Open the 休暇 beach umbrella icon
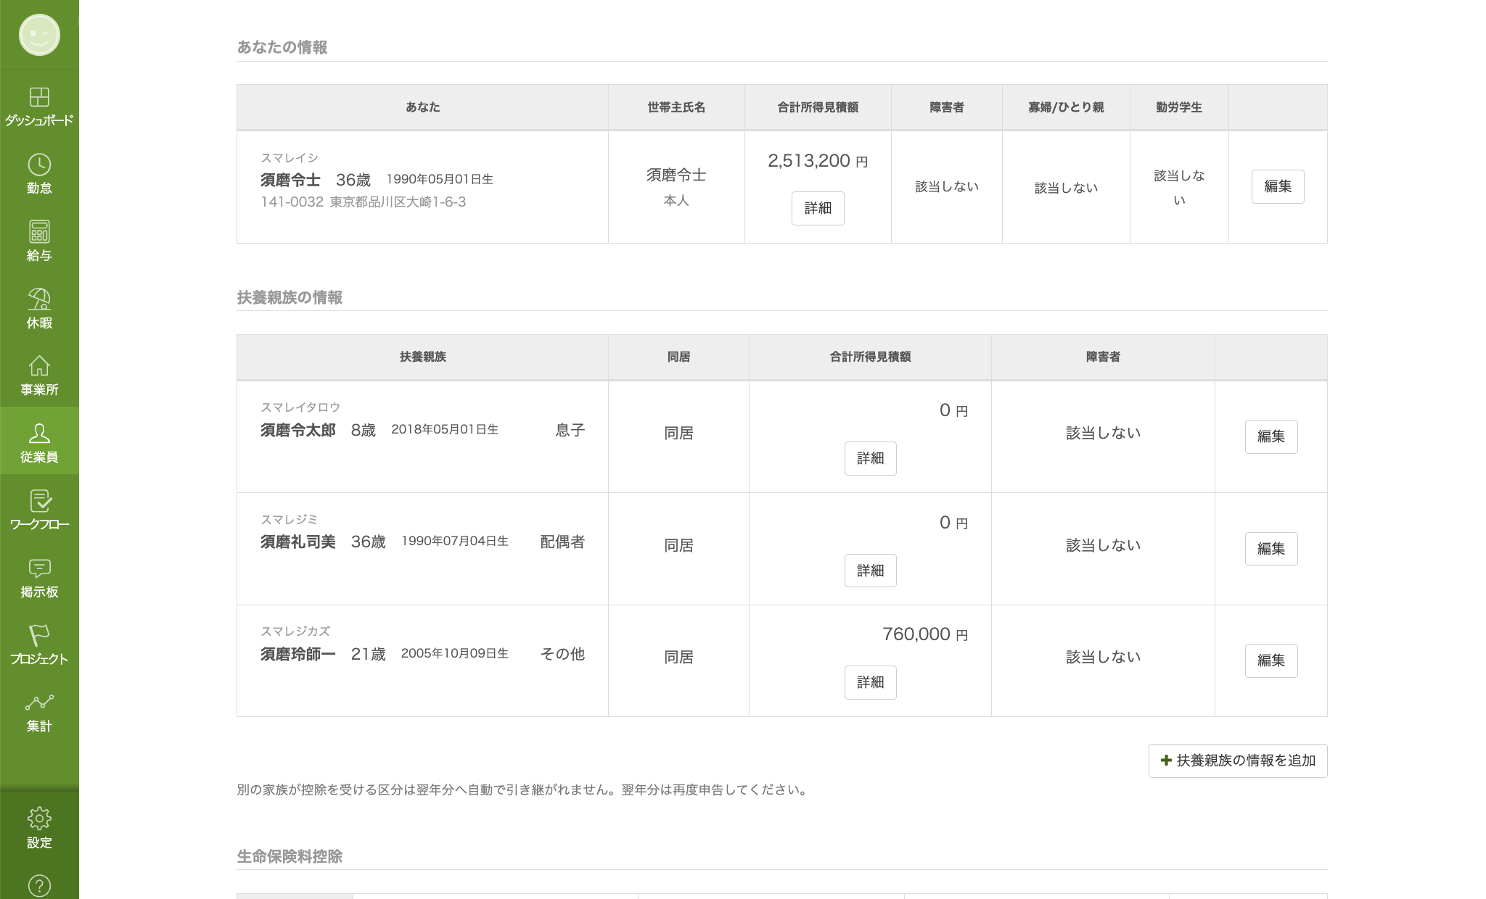 point(39,299)
